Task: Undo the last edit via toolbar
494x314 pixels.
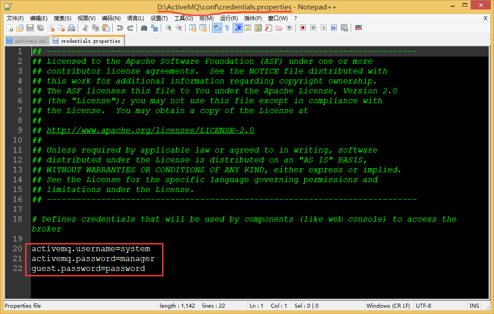Action: tap(119, 28)
